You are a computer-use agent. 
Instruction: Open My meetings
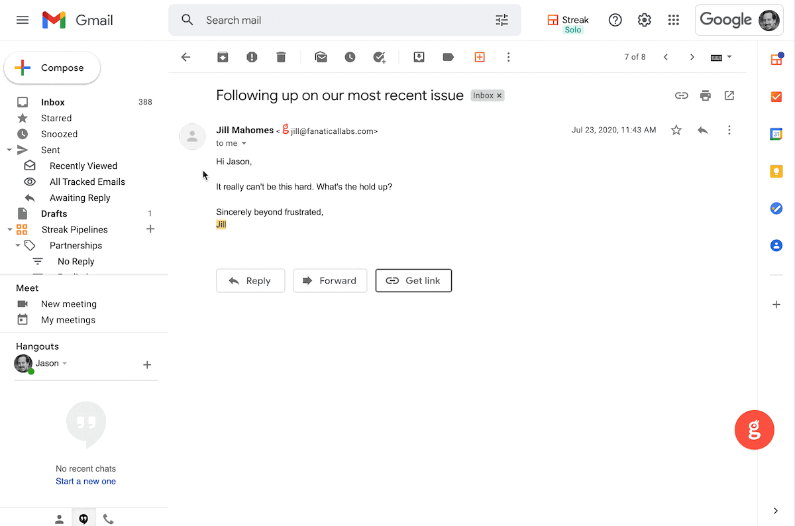[68, 319]
